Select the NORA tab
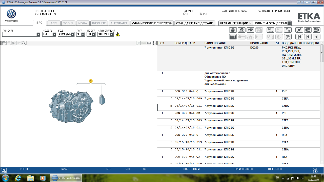This screenshot has height=182, width=324. pyautogui.click(x=83, y=23)
